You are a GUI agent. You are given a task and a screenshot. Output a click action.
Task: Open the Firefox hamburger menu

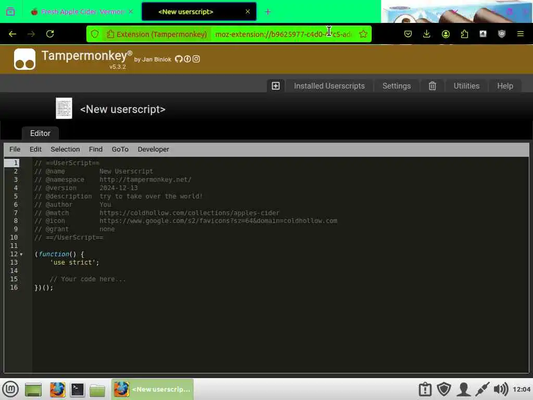(x=520, y=34)
